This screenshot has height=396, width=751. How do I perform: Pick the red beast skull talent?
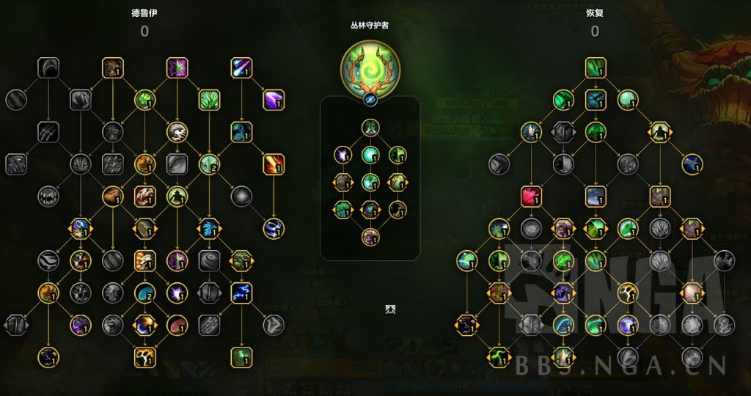pos(144,197)
